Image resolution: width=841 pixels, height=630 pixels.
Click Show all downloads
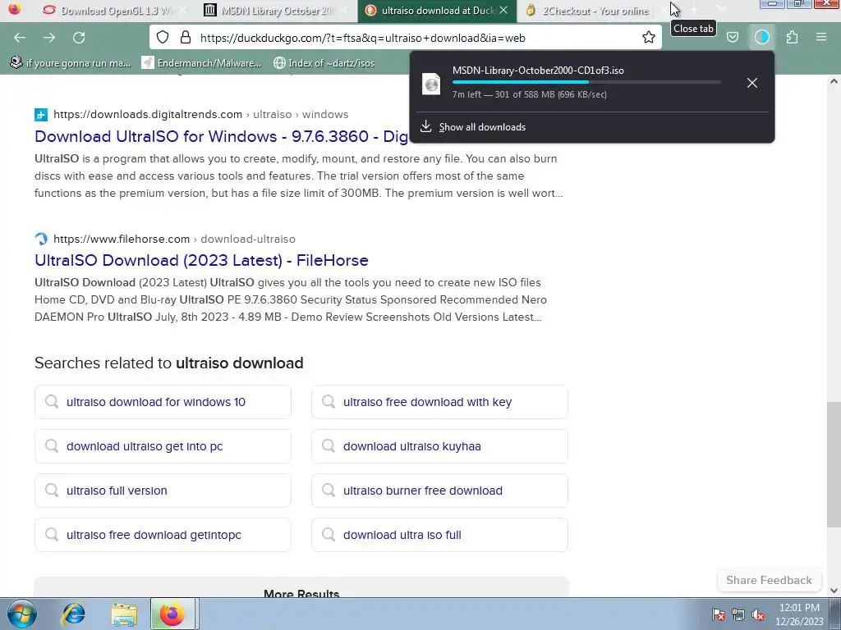[482, 127]
